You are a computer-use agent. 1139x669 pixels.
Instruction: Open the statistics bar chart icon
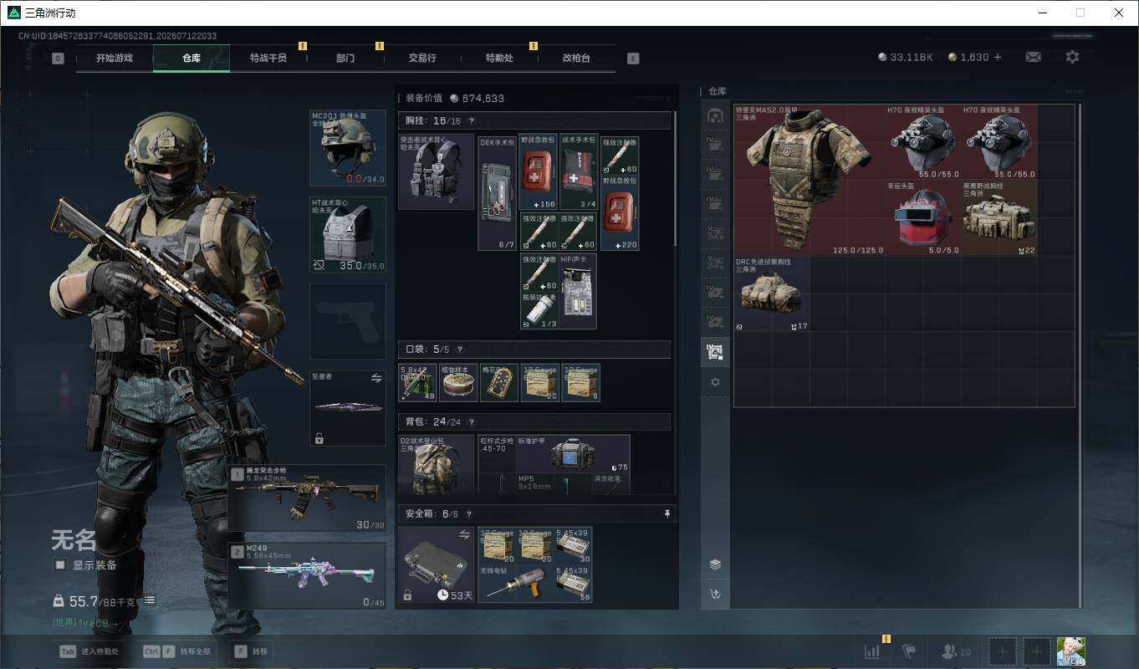coord(872,651)
